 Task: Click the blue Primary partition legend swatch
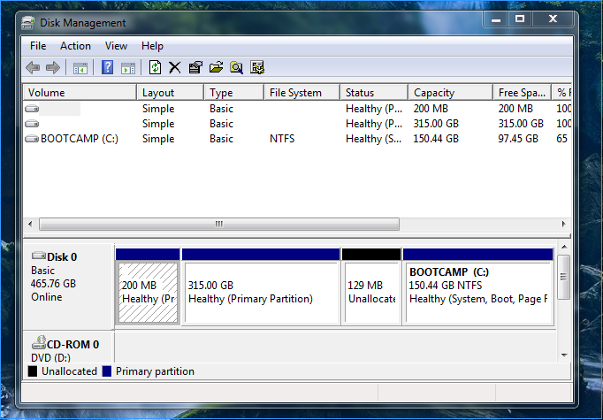pos(106,371)
